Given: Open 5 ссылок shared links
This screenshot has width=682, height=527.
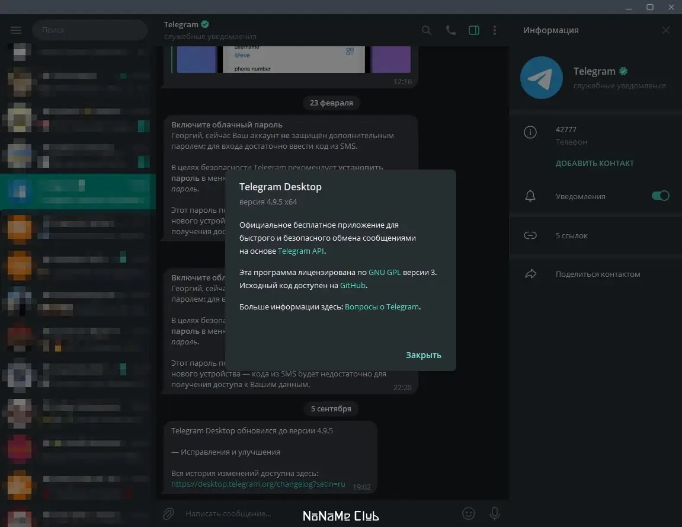Looking at the screenshot, I should (572, 235).
